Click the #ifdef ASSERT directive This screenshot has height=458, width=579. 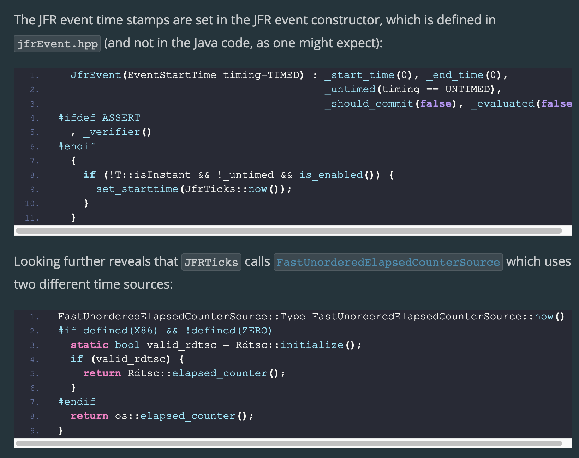[99, 117]
